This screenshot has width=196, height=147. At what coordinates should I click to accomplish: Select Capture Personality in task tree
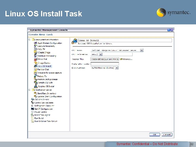pyautogui.click(x=46, y=46)
